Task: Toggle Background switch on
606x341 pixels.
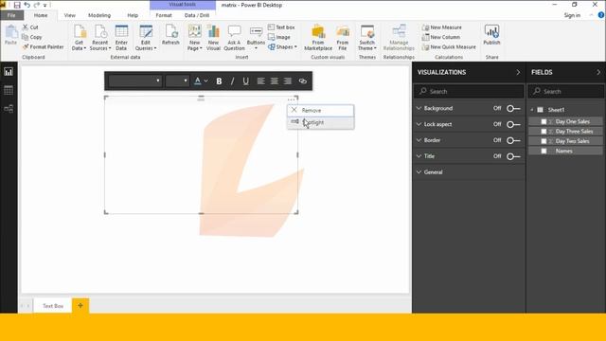Action: click(x=513, y=109)
